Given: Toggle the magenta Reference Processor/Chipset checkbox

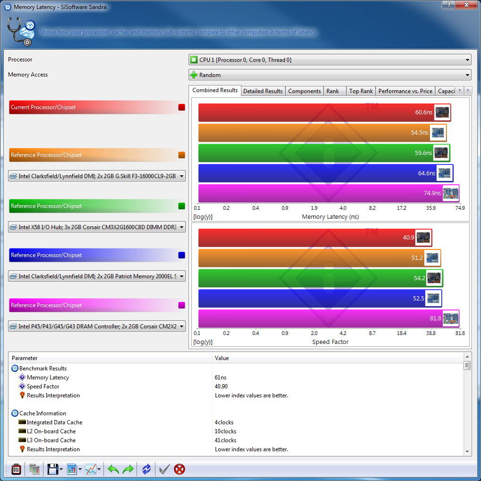Looking at the screenshot, I should [181, 305].
